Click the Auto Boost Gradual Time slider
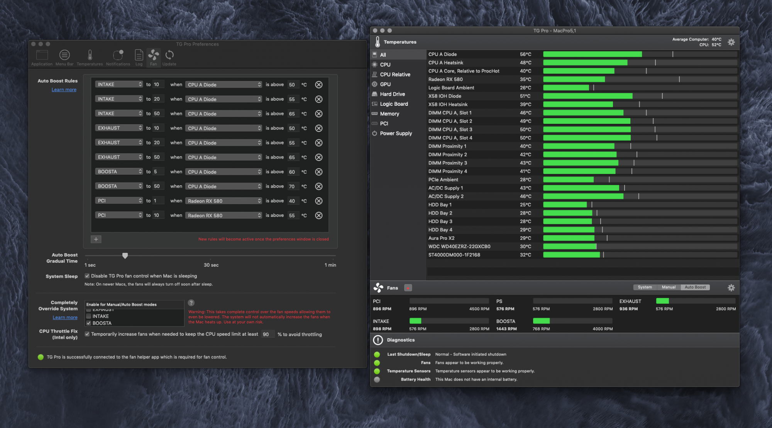This screenshot has height=428, width=772. [x=125, y=255]
